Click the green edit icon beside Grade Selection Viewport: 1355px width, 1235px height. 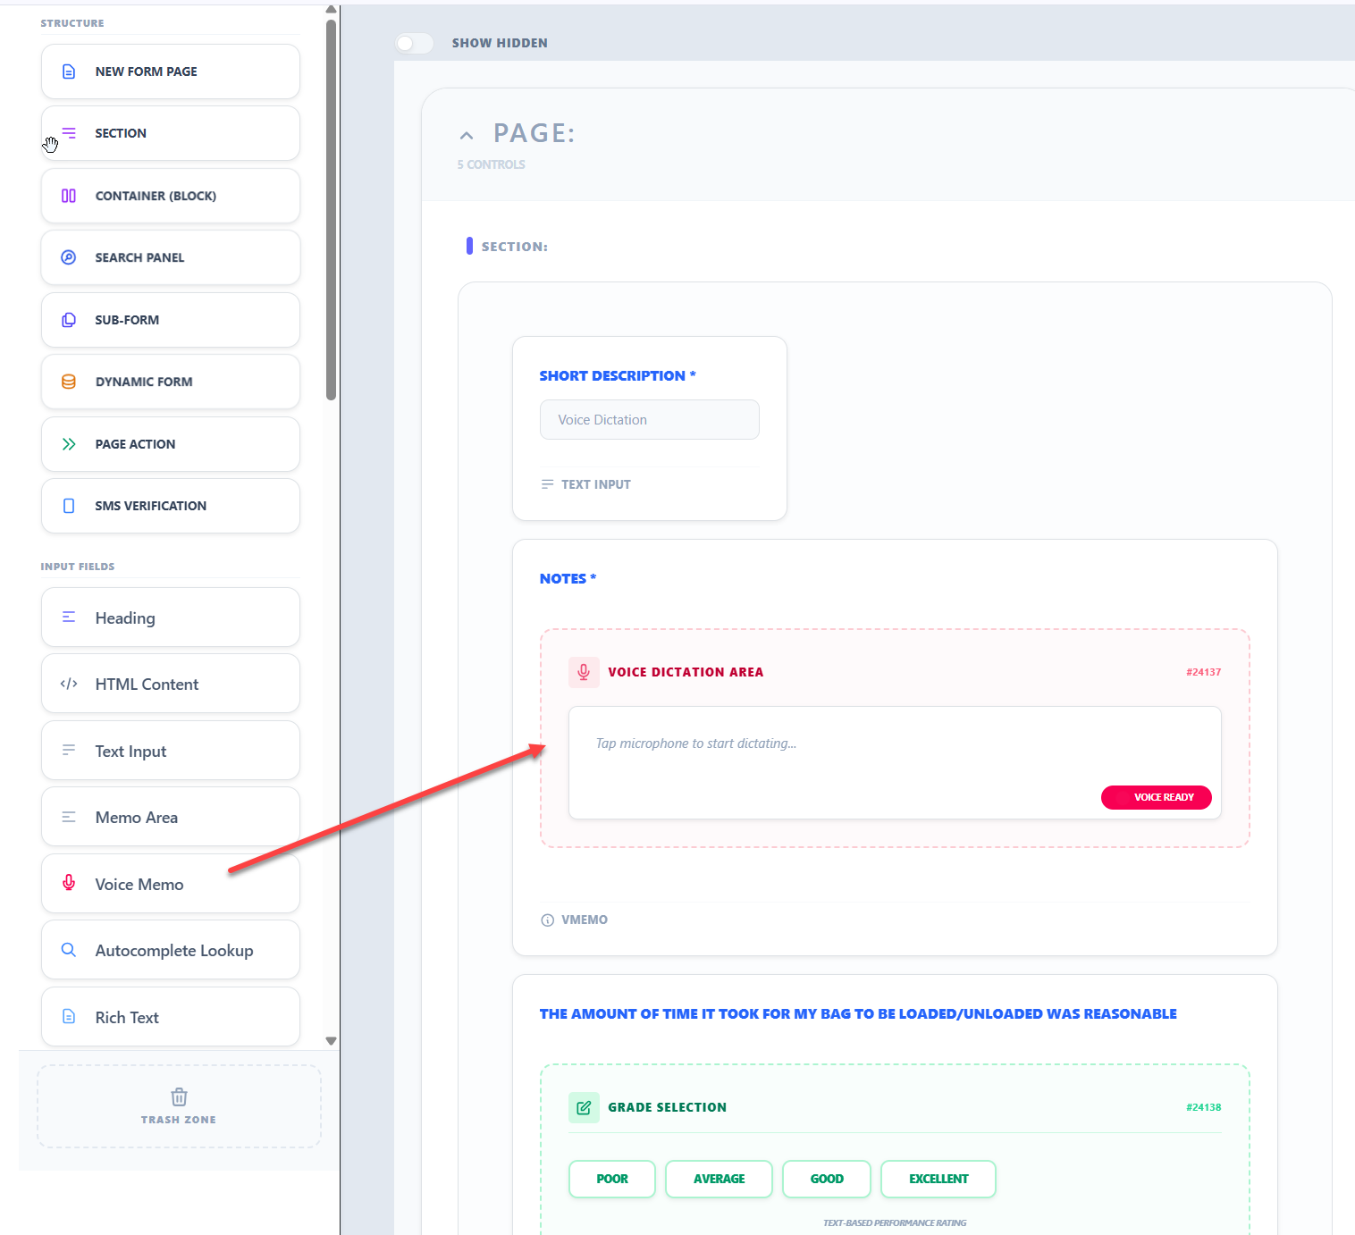(x=584, y=1107)
